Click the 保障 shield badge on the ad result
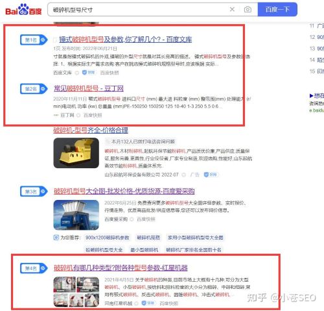 tap(211, 175)
